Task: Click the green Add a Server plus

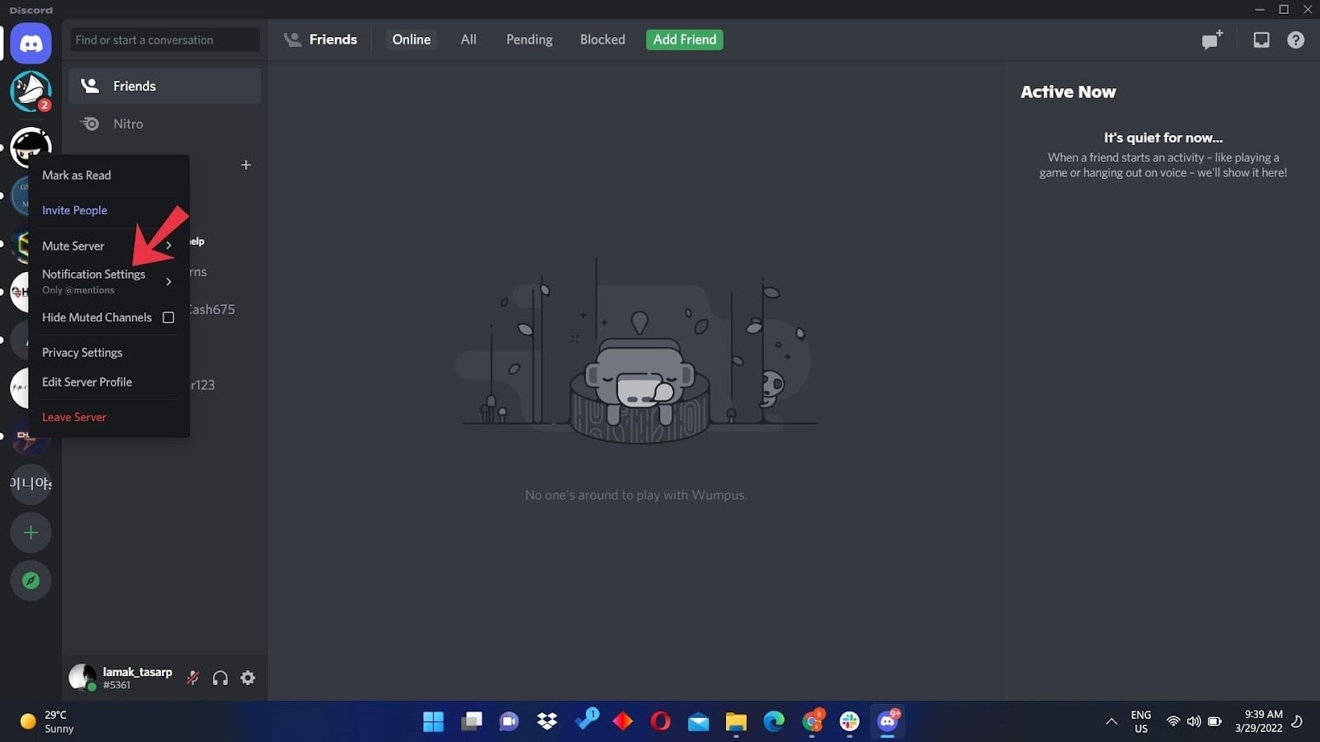Action: click(31, 533)
